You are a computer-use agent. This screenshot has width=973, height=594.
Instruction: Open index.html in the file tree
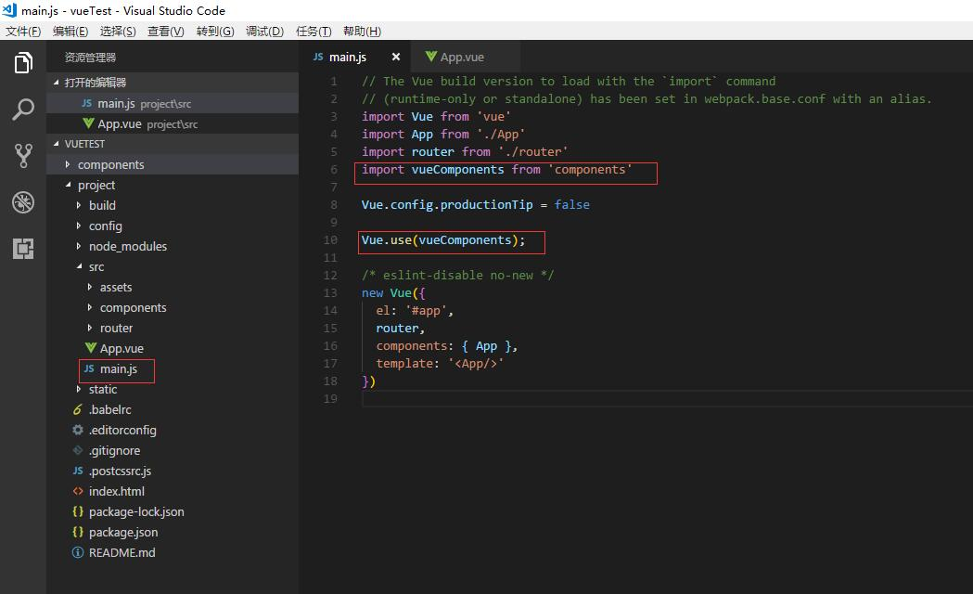(173, 491)
